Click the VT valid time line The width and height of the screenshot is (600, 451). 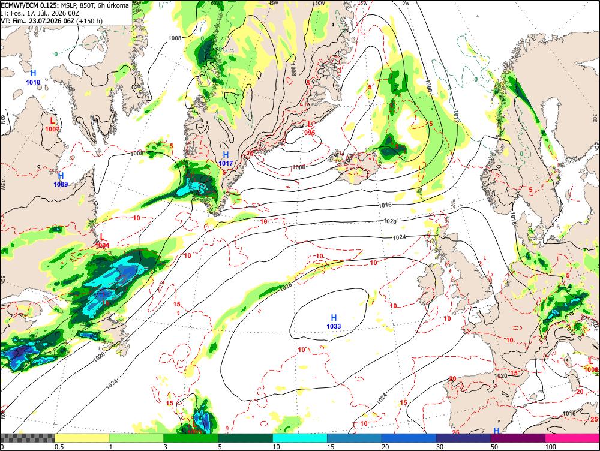coord(52,20)
